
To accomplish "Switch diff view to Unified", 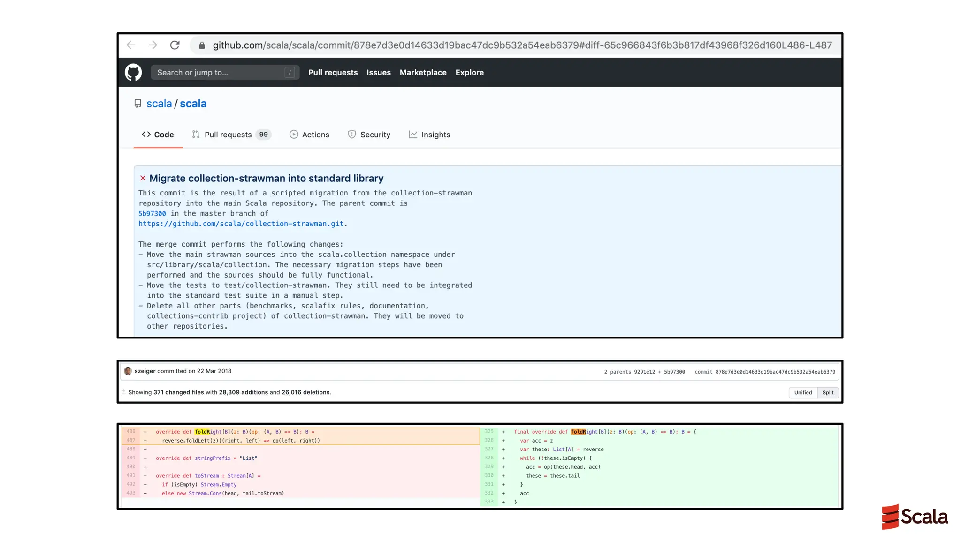I will (x=802, y=393).
